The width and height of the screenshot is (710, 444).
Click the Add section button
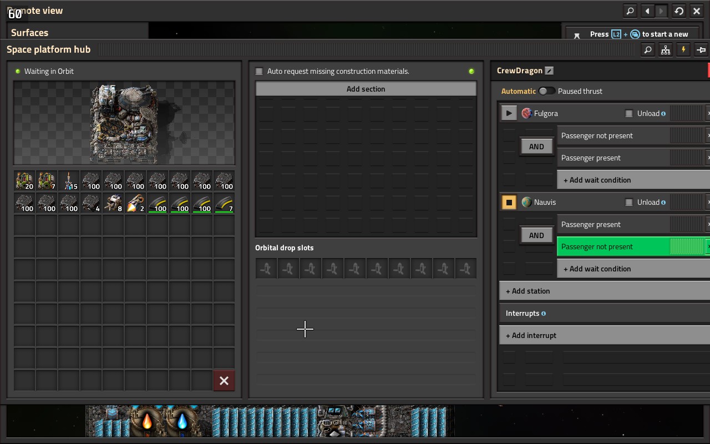click(x=366, y=89)
